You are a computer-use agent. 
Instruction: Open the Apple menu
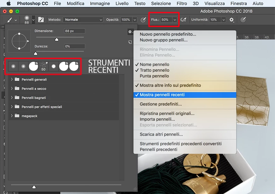tap(9, 3)
